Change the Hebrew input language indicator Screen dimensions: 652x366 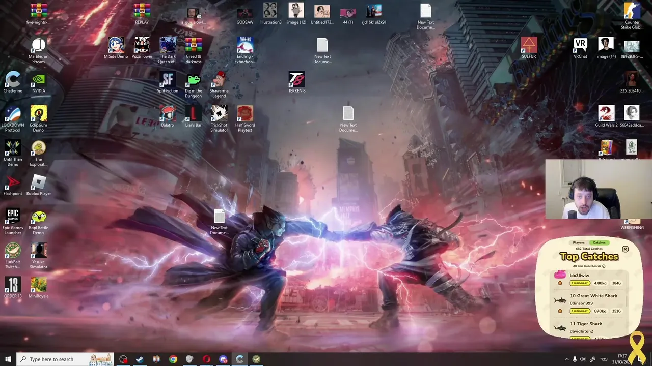604,359
